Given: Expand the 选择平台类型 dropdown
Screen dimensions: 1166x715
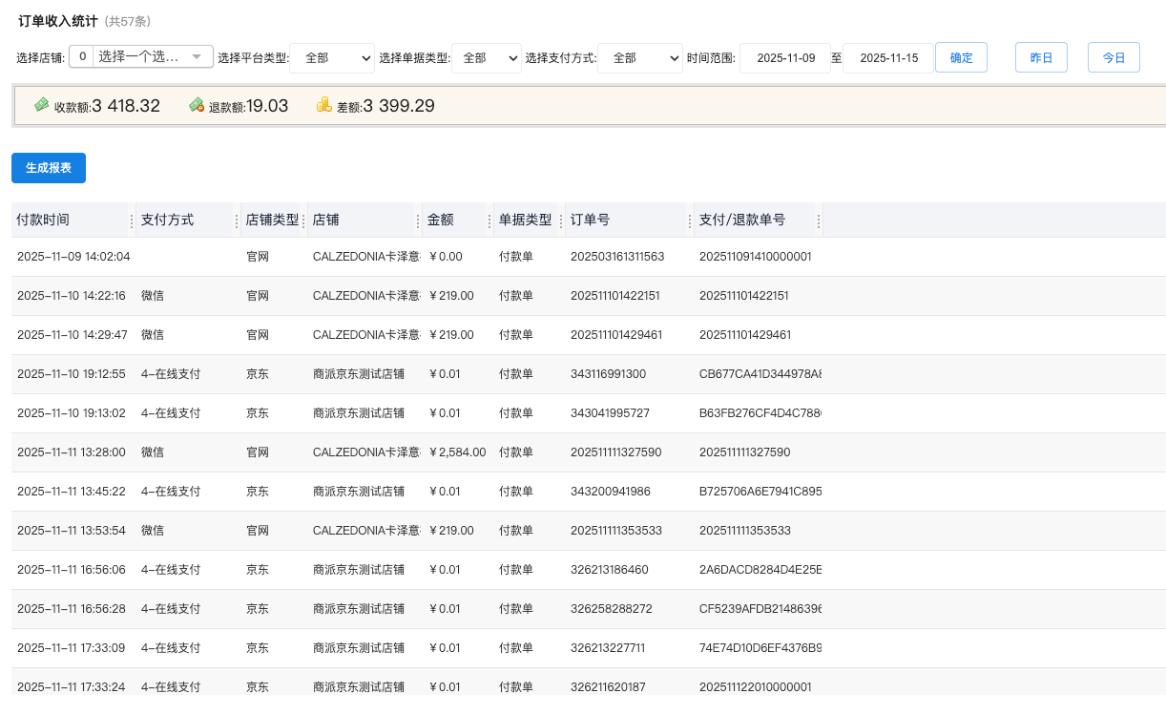Looking at the screenshot, I should (332, 58).
